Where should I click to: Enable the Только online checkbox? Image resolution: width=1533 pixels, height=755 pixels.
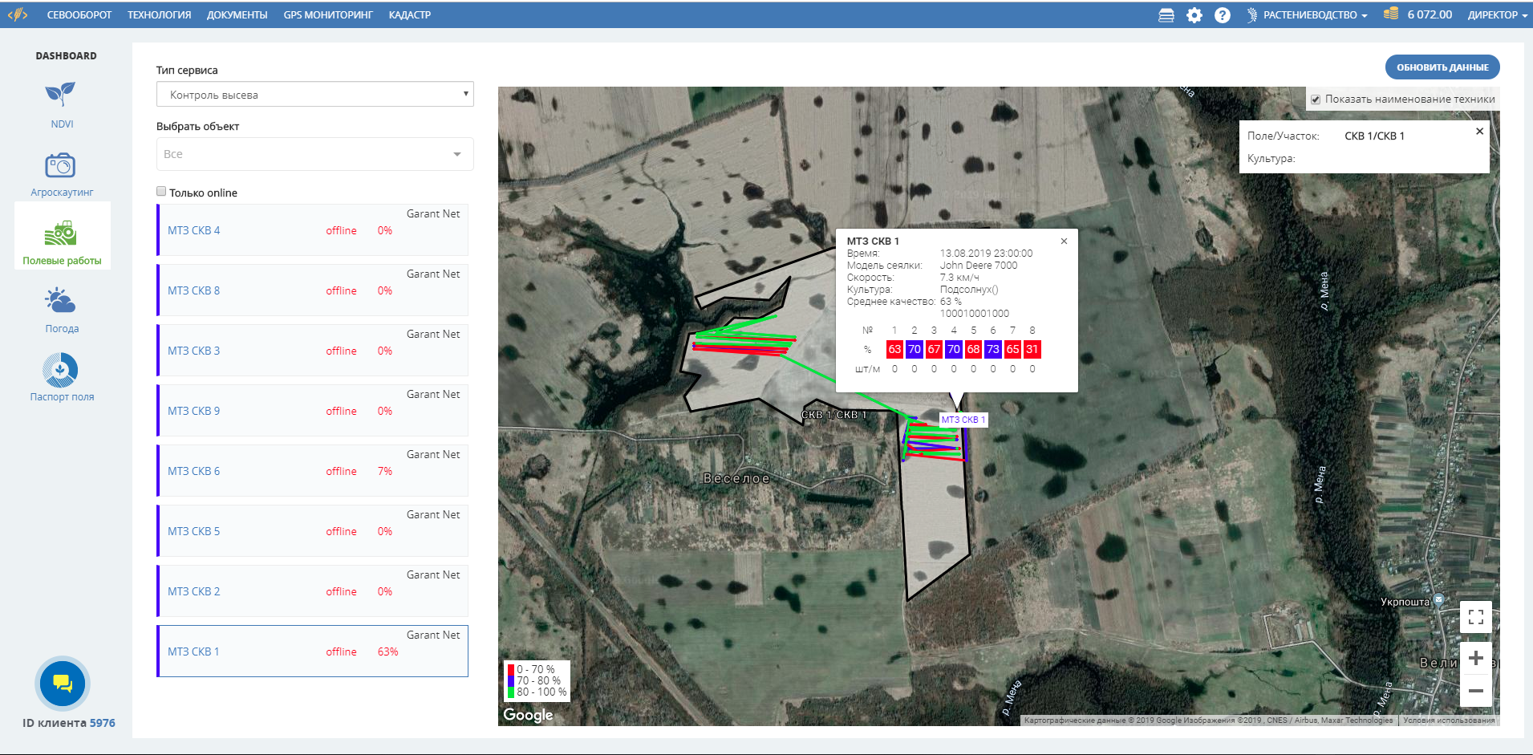[x=161, y=192]
